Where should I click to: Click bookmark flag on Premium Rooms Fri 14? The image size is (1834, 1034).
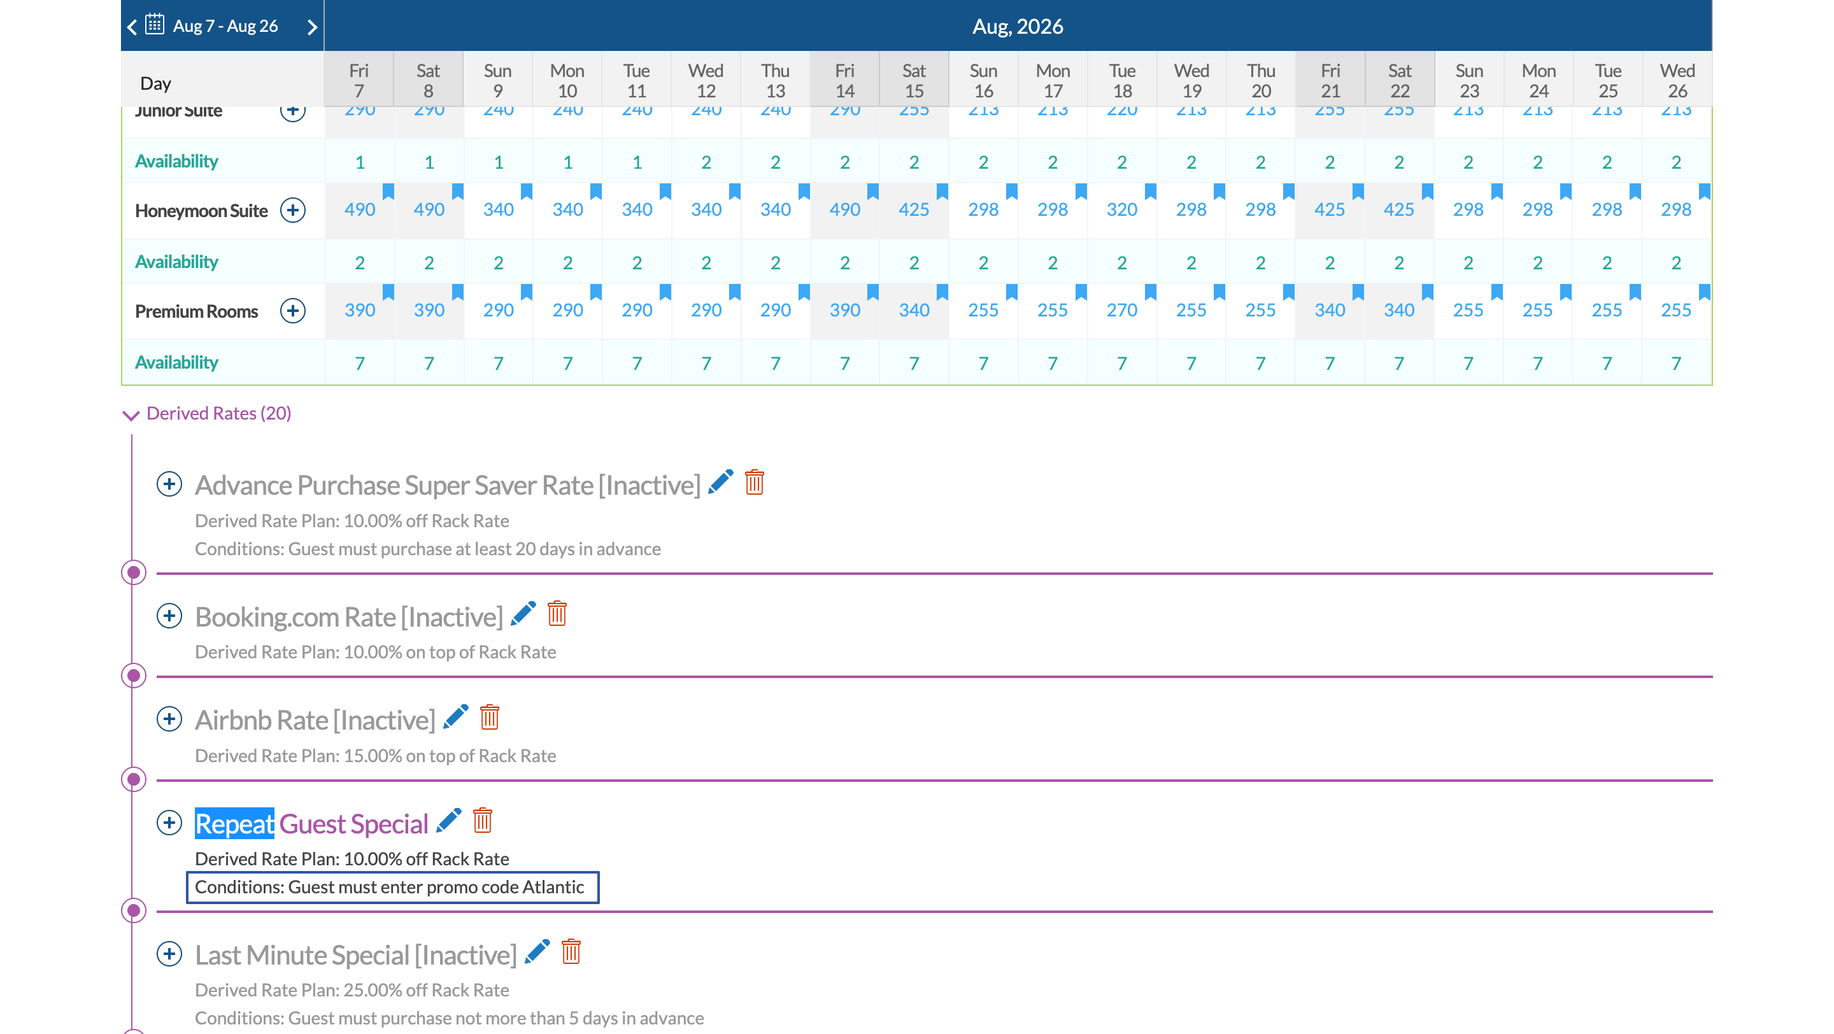873,292
